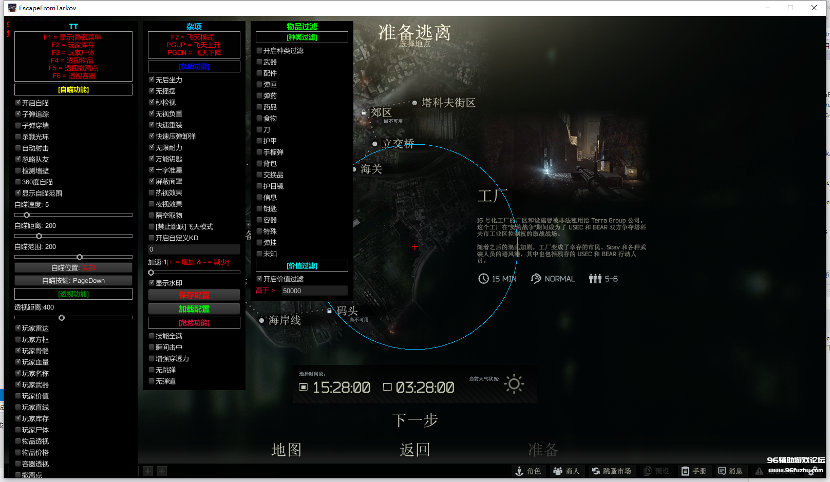Click the 5-6 players icon
The height and width of the screenshot is (482, 830).
click(x=595, y=279)
